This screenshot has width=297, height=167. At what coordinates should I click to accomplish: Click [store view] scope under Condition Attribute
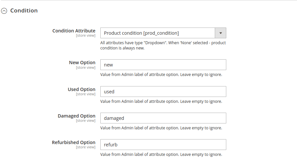point(86,35)
